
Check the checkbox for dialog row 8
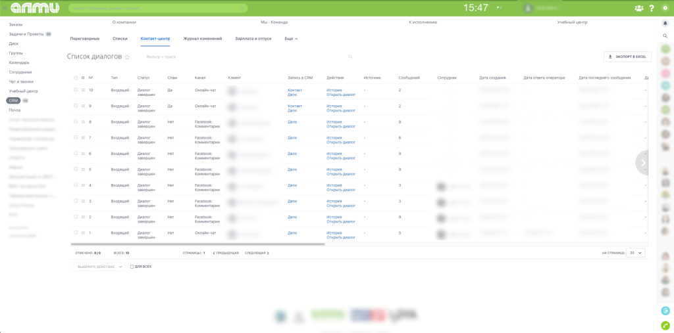(x=76, y=122)
